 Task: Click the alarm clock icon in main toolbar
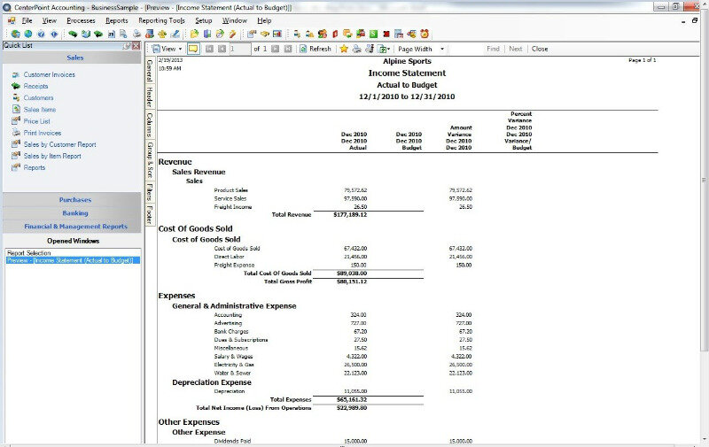click(x=424, y=34)
